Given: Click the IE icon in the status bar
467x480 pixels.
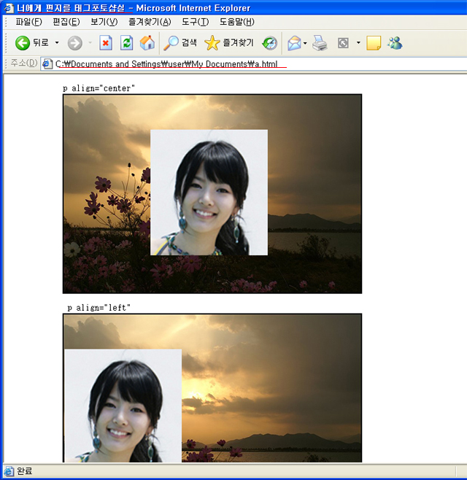Looking at the screenshot, I should 9,471.
